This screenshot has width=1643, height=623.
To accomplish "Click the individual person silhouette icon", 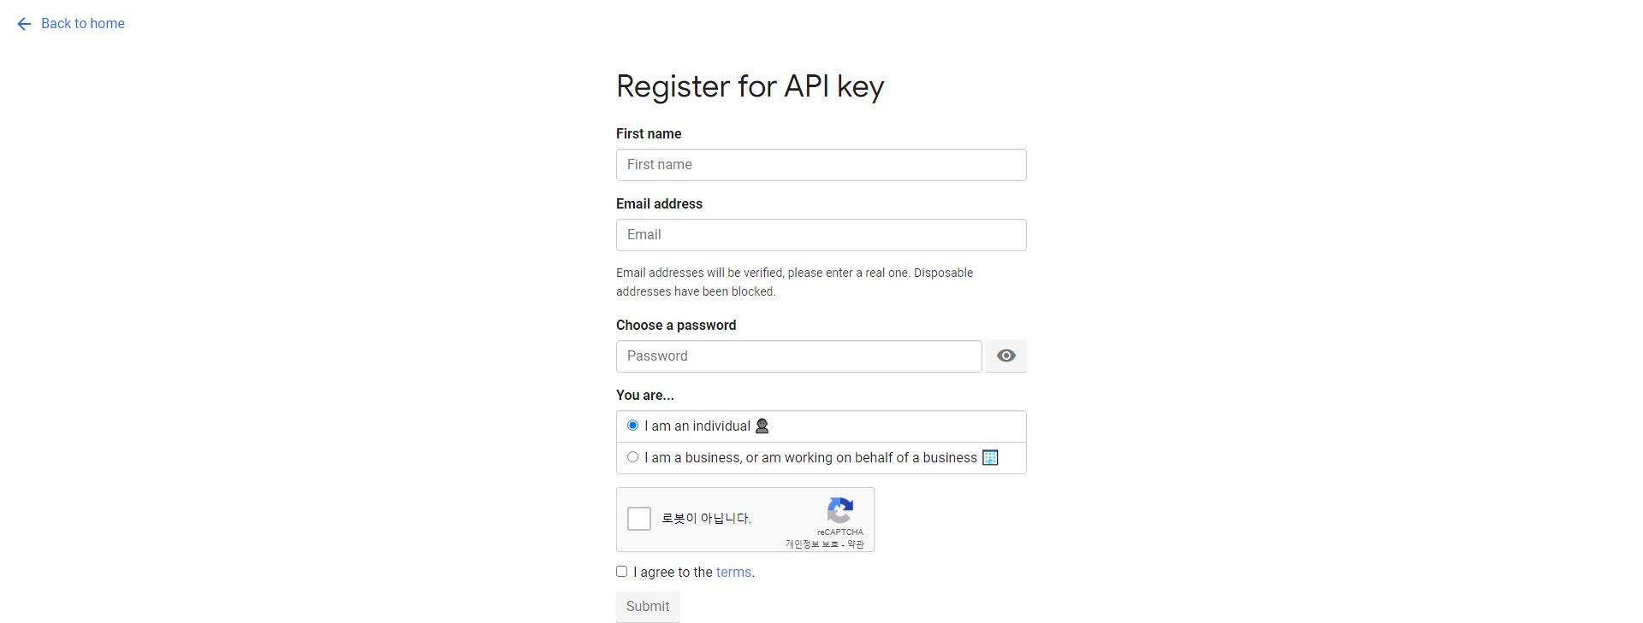I will coord(762,426).
